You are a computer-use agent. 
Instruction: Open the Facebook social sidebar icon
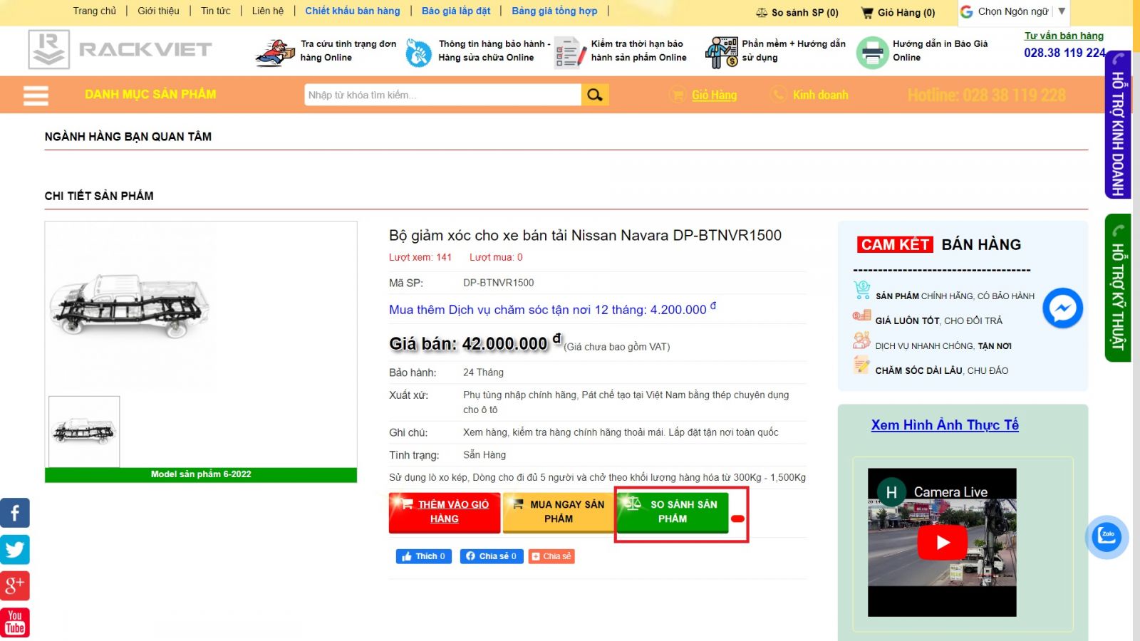point(15,513)
